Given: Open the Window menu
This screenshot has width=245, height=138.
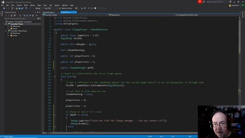Looking at the screenshot, I should (x=65, y=5).
